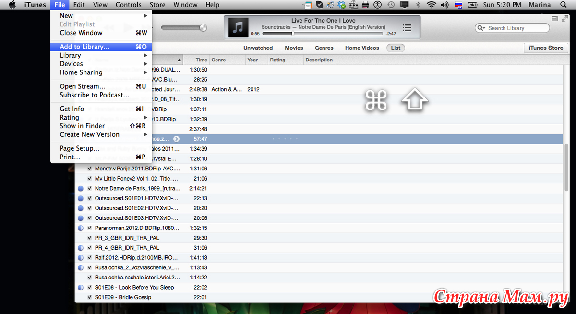Click the blue dot beside Outsourced.S01E03
The height and width of the screenshot is (314, 576).
[x=81, y=218]
